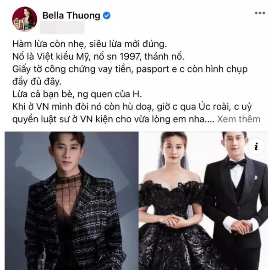Open the wedding couple photo
The width and height of the screenshot is (268, 270).
click(203, 201)
